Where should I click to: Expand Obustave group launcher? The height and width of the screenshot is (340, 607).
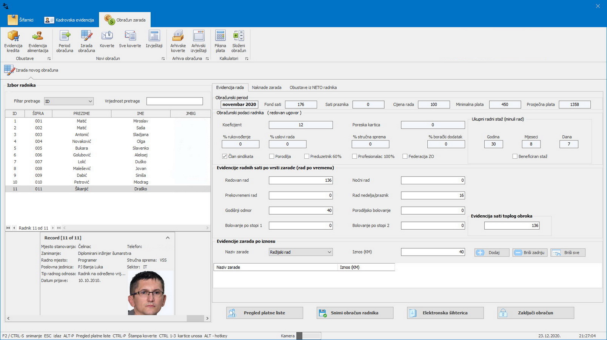coord(49,59)
